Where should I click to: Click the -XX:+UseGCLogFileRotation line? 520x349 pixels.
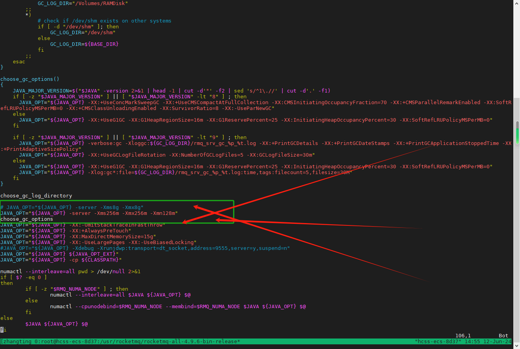pos(167,155)
